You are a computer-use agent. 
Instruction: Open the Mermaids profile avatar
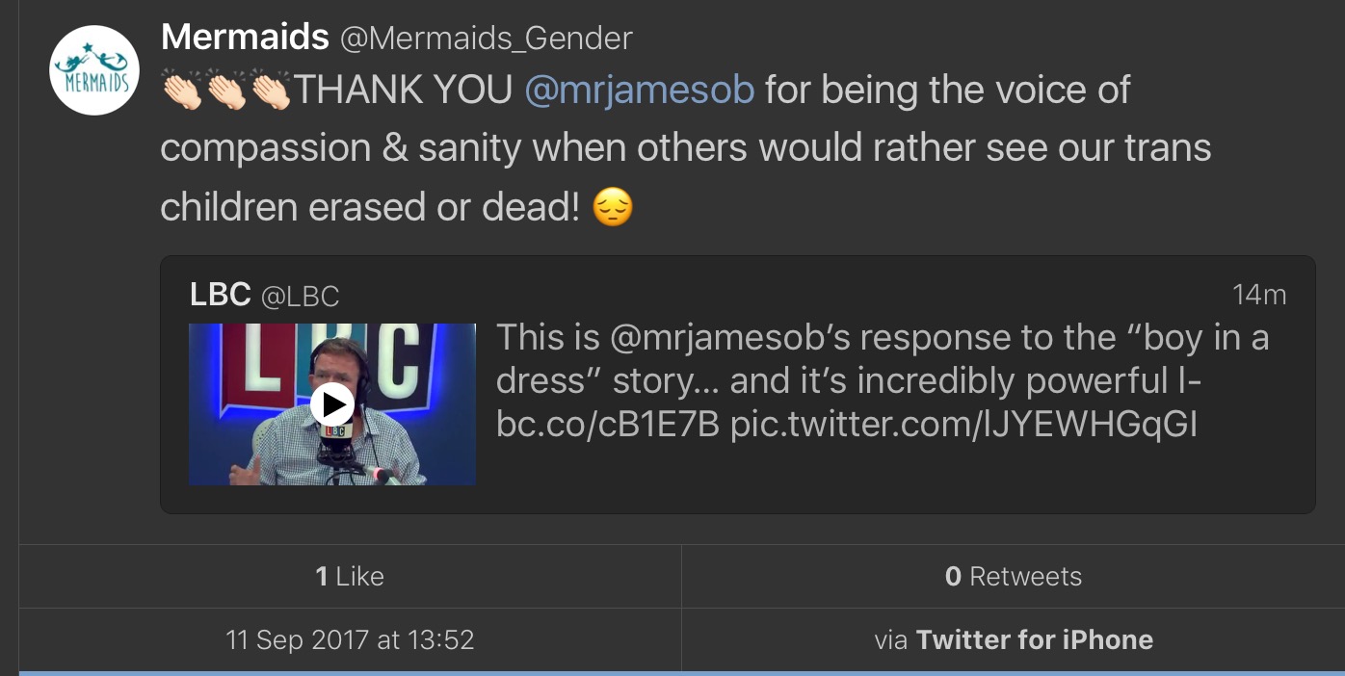[x=94, y=70]
